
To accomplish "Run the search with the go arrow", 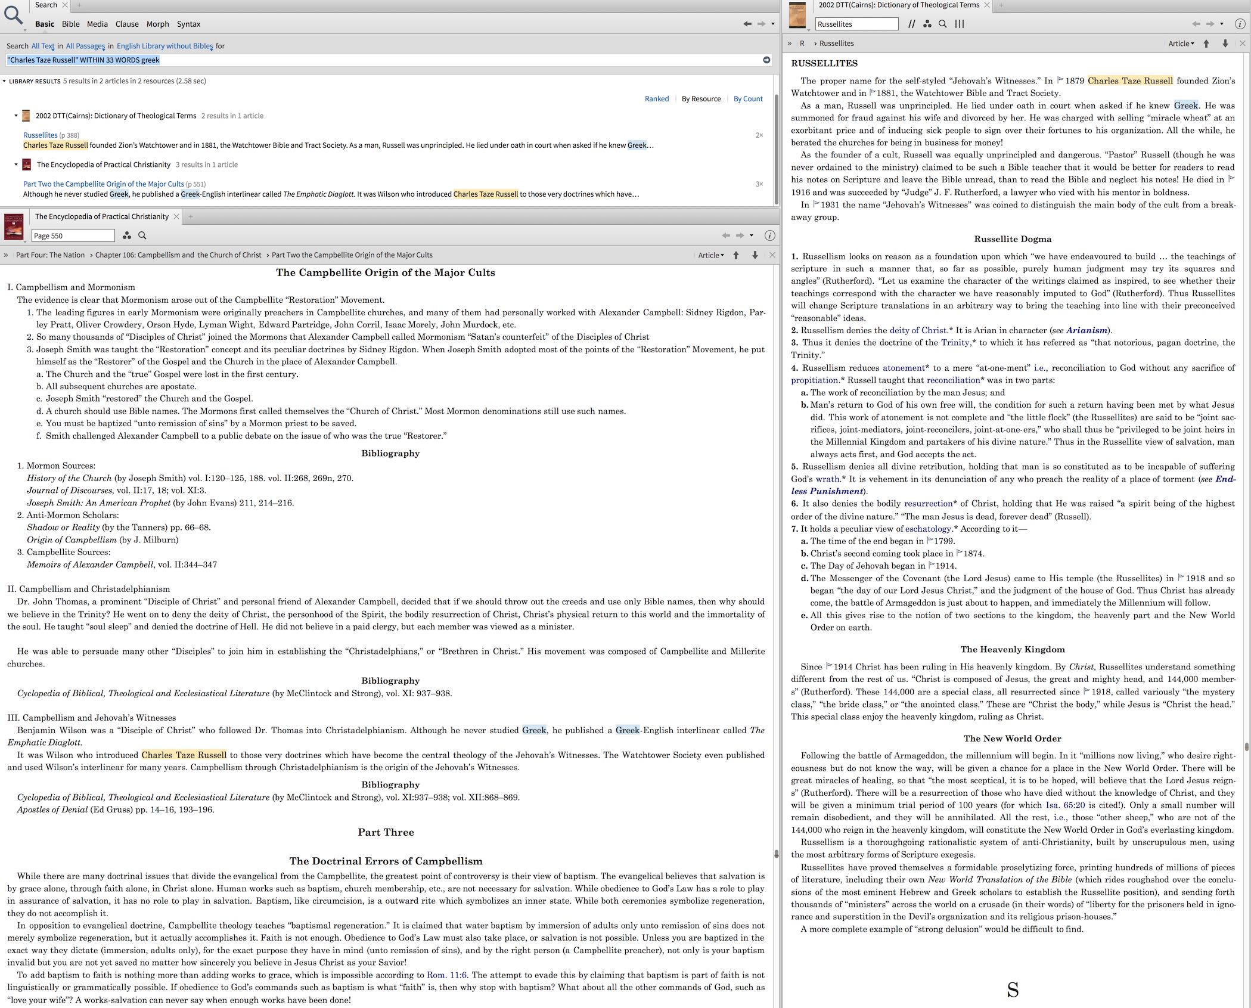I will click(766, 60).
